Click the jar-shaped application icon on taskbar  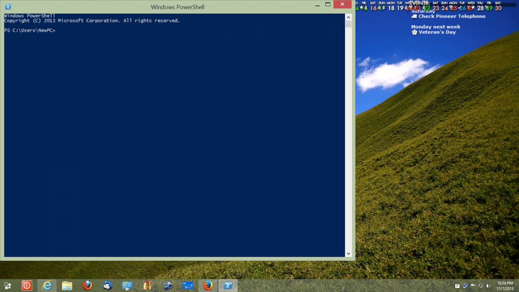click(147, 285)
